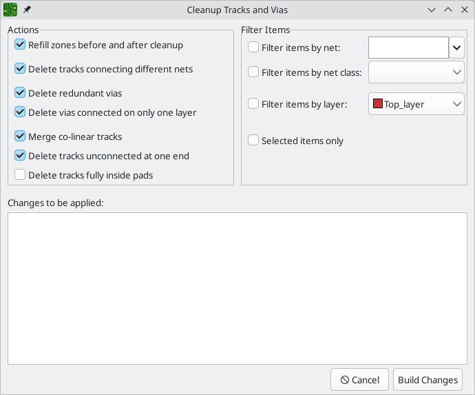Click the net filter text field
This screenshot has height=395, width=475.
[x=408, y=48]
